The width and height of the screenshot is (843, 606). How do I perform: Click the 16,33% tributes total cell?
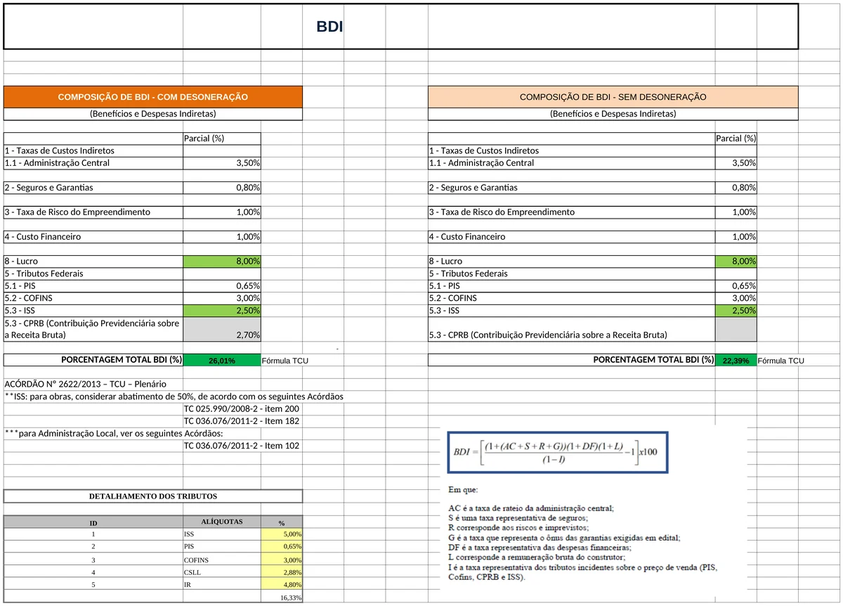[282, 598]
